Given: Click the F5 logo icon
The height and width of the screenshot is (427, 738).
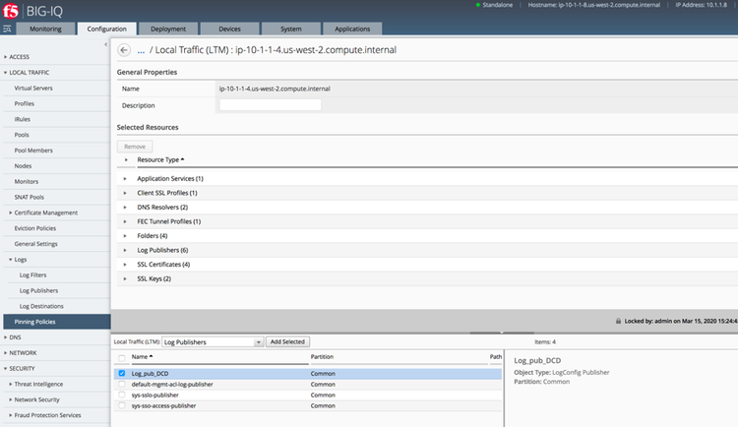Looking at the screenshot, I should coord(12,11).
